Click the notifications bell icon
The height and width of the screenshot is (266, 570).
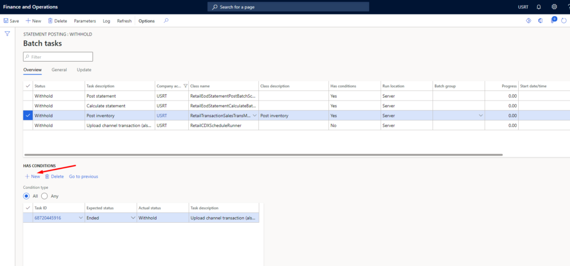539,7
